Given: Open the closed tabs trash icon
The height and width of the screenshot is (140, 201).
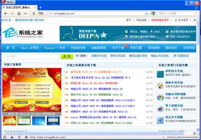Looking at the screenshot, I should tap(196, 8).
